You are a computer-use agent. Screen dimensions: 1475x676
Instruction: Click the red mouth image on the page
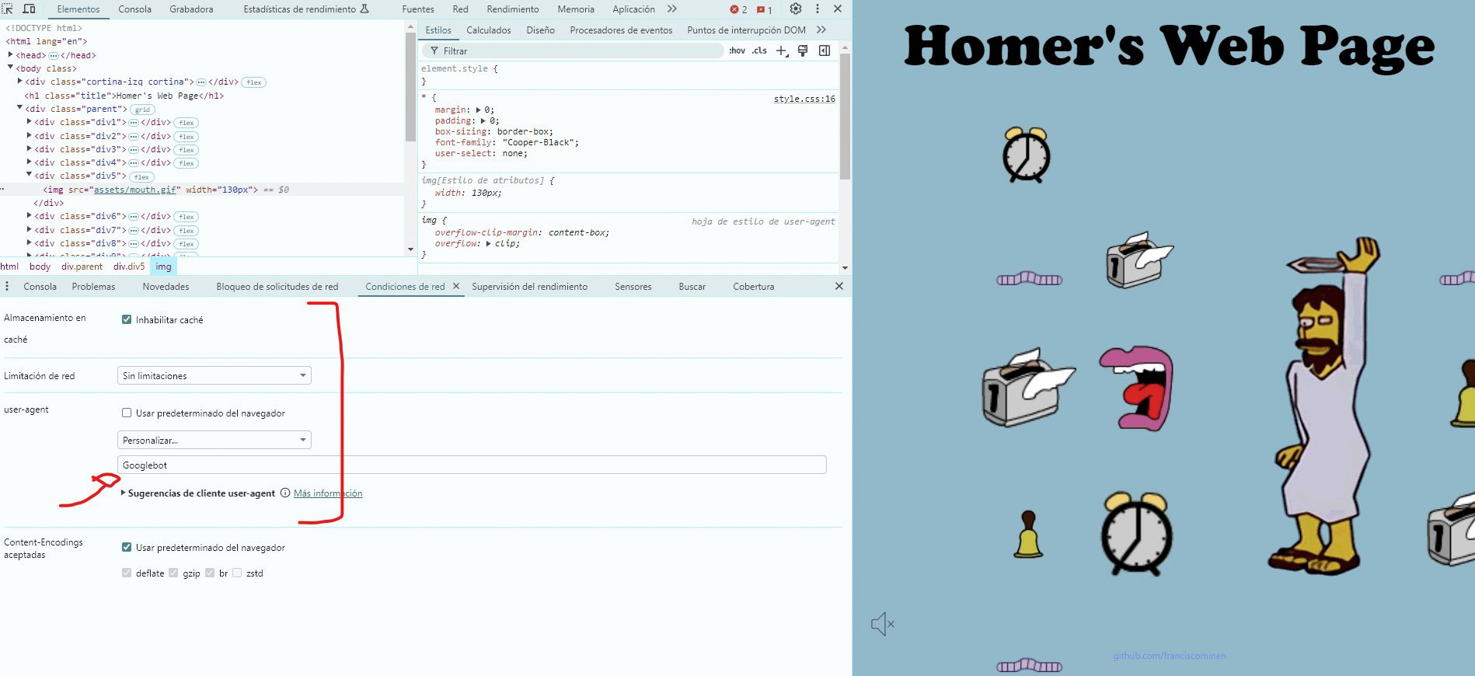coord(1135,388)
